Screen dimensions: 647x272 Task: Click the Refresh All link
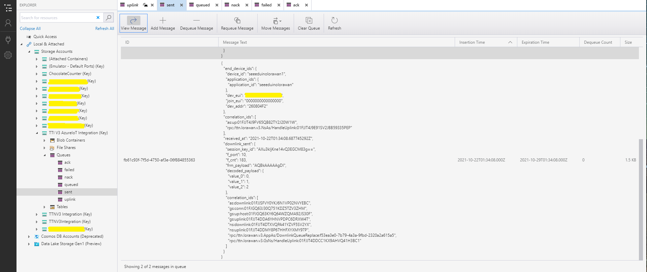point(104,29)
